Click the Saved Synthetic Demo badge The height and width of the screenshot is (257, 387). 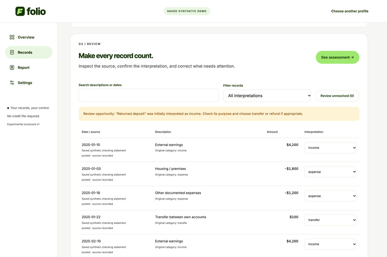[x=187, y=11]
